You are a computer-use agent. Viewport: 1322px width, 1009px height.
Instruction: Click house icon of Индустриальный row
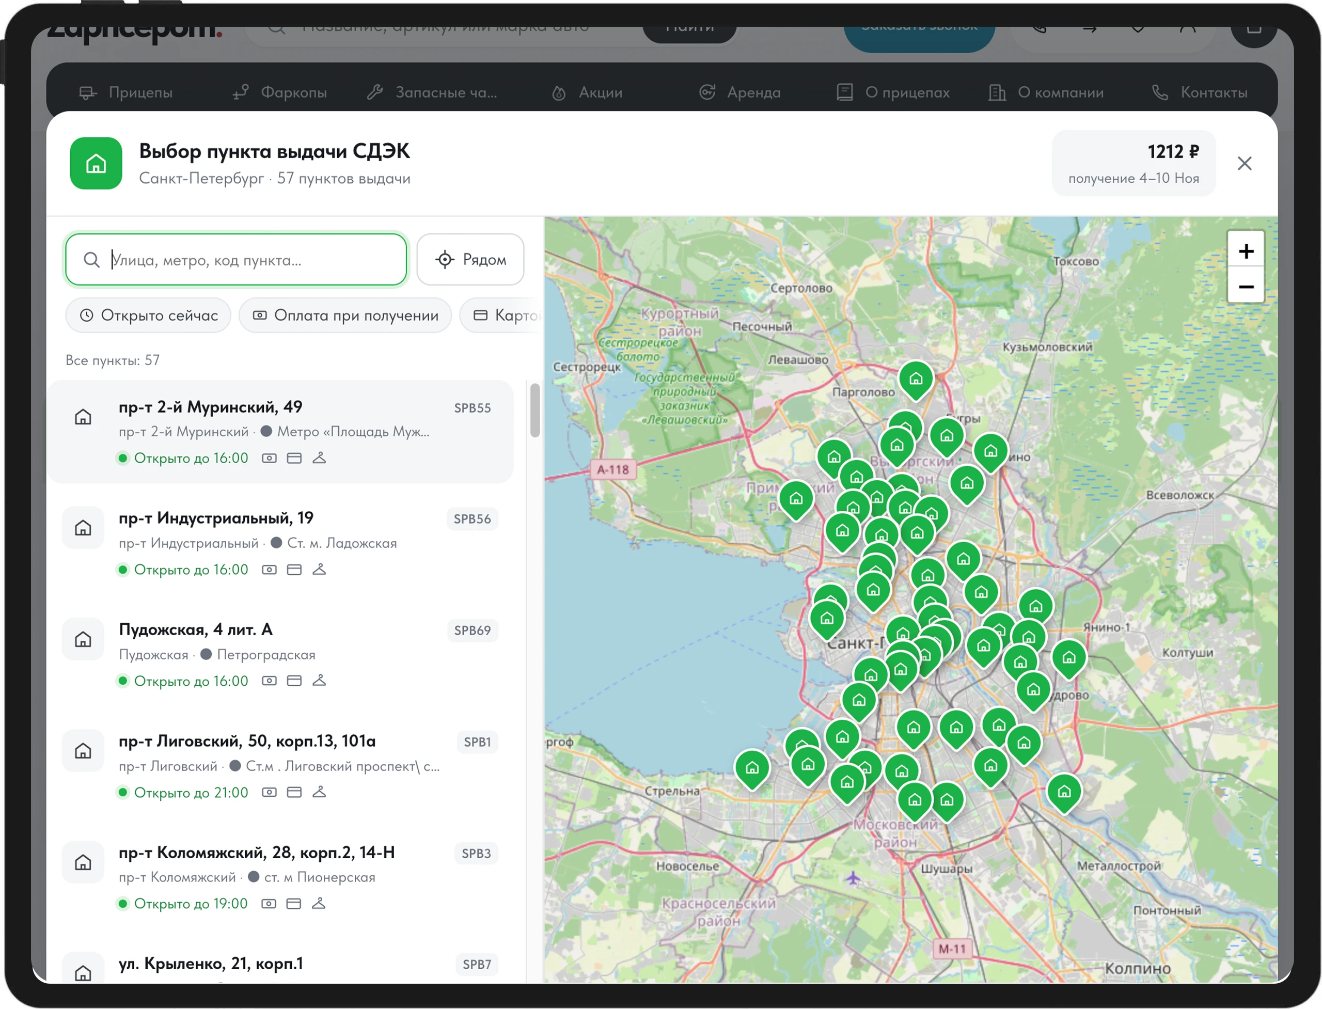click(x=83, y=528)
